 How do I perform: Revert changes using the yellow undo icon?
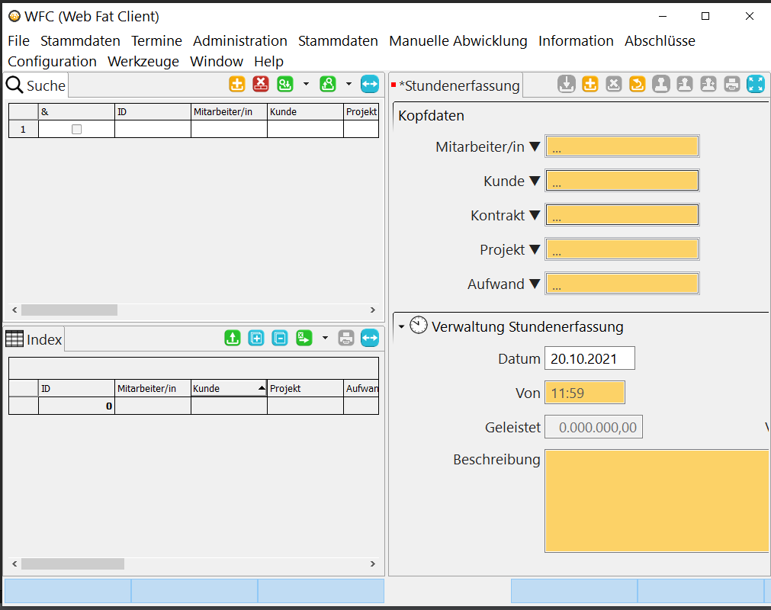pyautogui.click(x=637, y=84)
